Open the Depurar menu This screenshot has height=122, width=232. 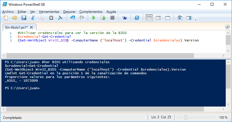tap(69, 12)
